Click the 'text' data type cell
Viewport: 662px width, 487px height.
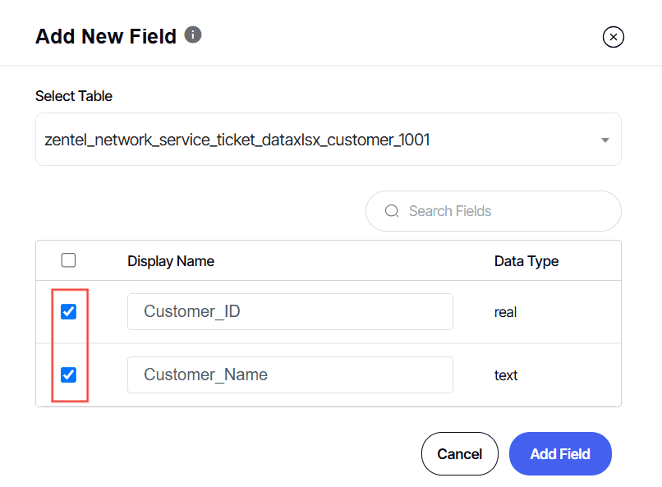506,375
